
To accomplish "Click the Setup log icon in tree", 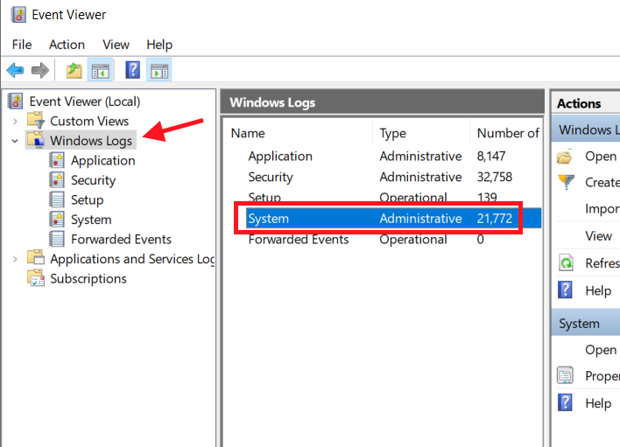I will (57, 199).
